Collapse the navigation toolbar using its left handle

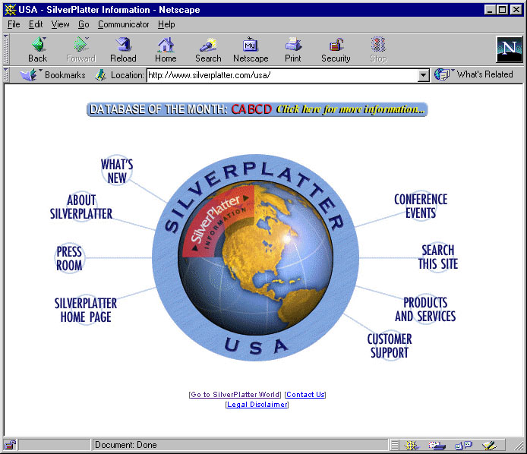pos(7,49)
